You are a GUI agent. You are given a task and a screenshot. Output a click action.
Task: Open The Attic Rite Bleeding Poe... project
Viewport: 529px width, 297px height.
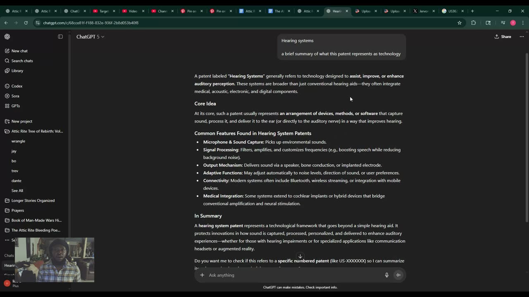pos(36,230)
